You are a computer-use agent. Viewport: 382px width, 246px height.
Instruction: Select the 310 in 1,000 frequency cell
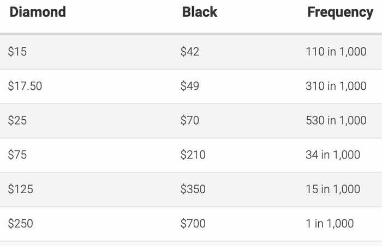pos(336,86)
